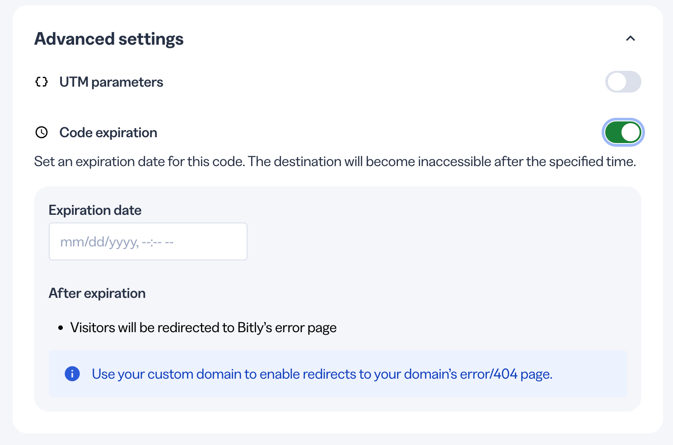Click the UTM parameters curly braces icon
This screenshot has width=673, height=445.
tap(42, 82)
